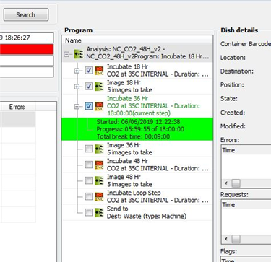Viewport: 271px width, 262px height.
Task: Select 'Image 36 Hr' 5 images row
Action: [x=129, y=149]
